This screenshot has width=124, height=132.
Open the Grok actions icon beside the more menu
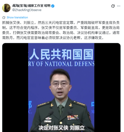pos(113,6)
